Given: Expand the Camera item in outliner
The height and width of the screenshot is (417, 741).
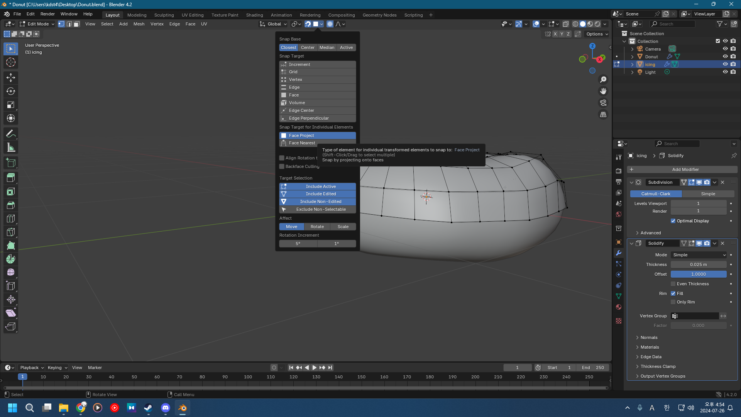Looking at the screenshot, I should 632,49.
